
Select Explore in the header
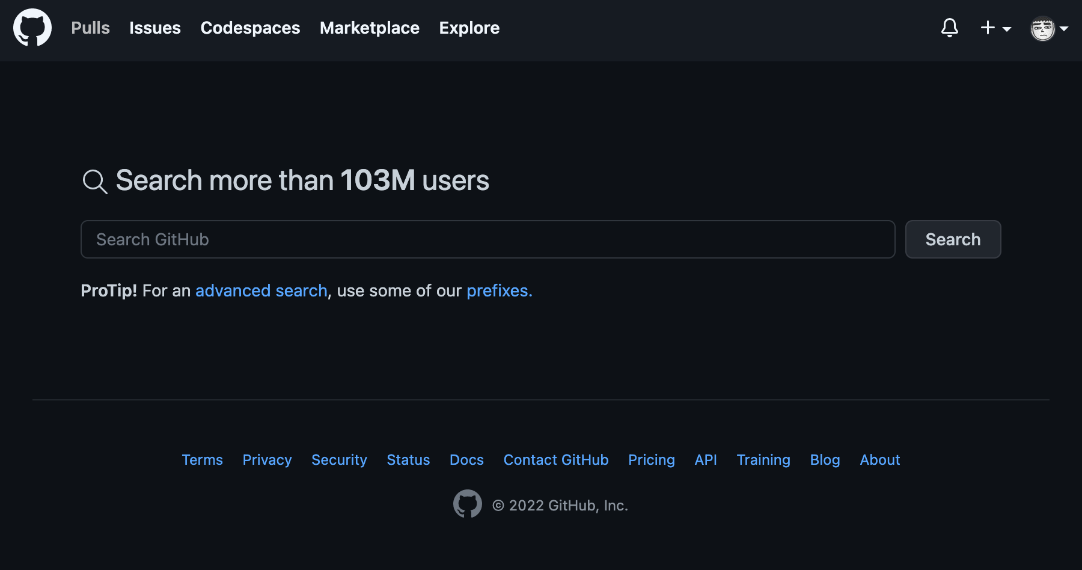pyautogui.click(x=469, y=28)
